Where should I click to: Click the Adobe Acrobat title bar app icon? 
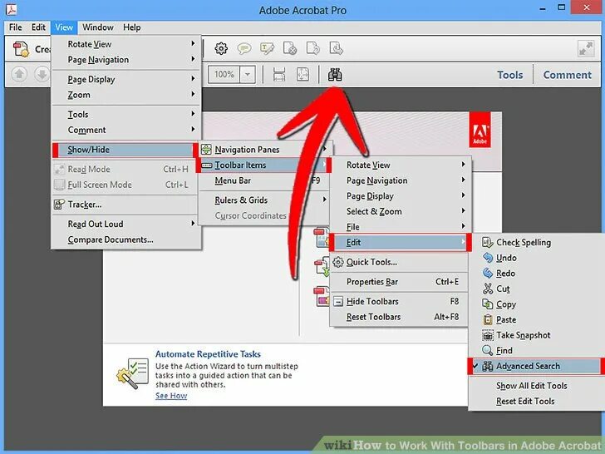pos(11,8)
